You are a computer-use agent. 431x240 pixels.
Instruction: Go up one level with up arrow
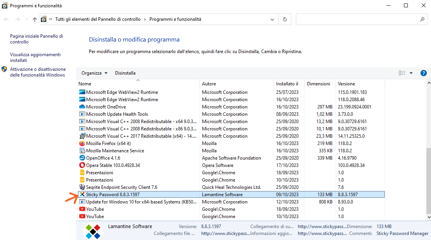tap(35, 20)
